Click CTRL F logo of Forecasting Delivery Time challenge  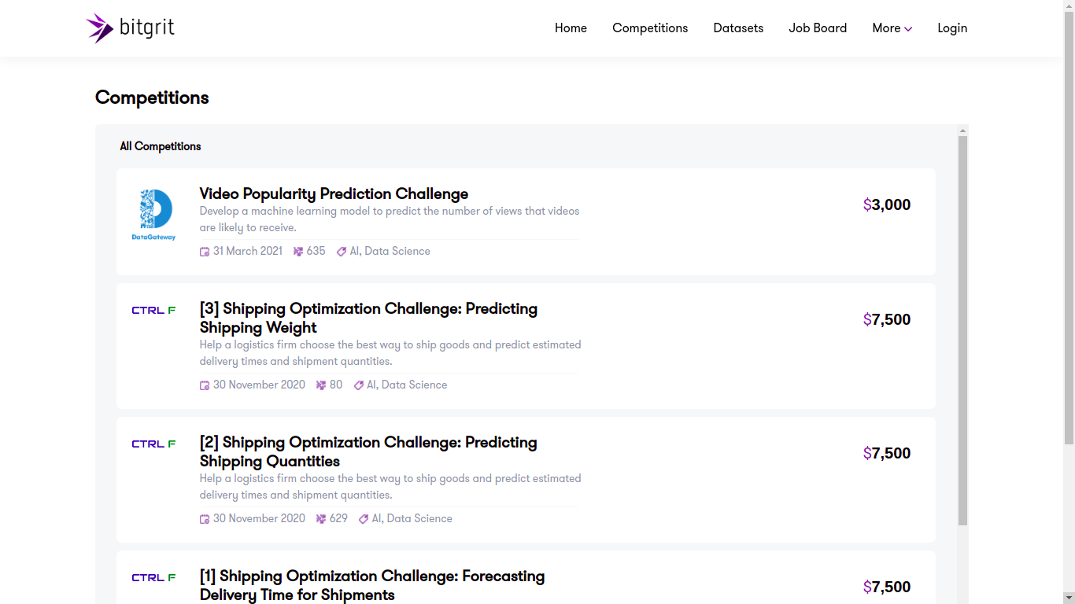pyautogui.click(x=153, y=578)
